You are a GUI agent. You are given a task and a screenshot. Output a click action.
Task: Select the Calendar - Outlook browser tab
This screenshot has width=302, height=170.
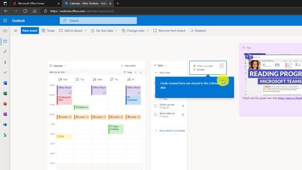88,3
